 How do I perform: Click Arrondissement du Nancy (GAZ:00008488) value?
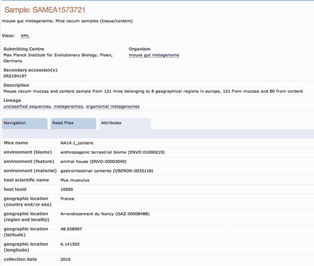(x=105, y=214)
